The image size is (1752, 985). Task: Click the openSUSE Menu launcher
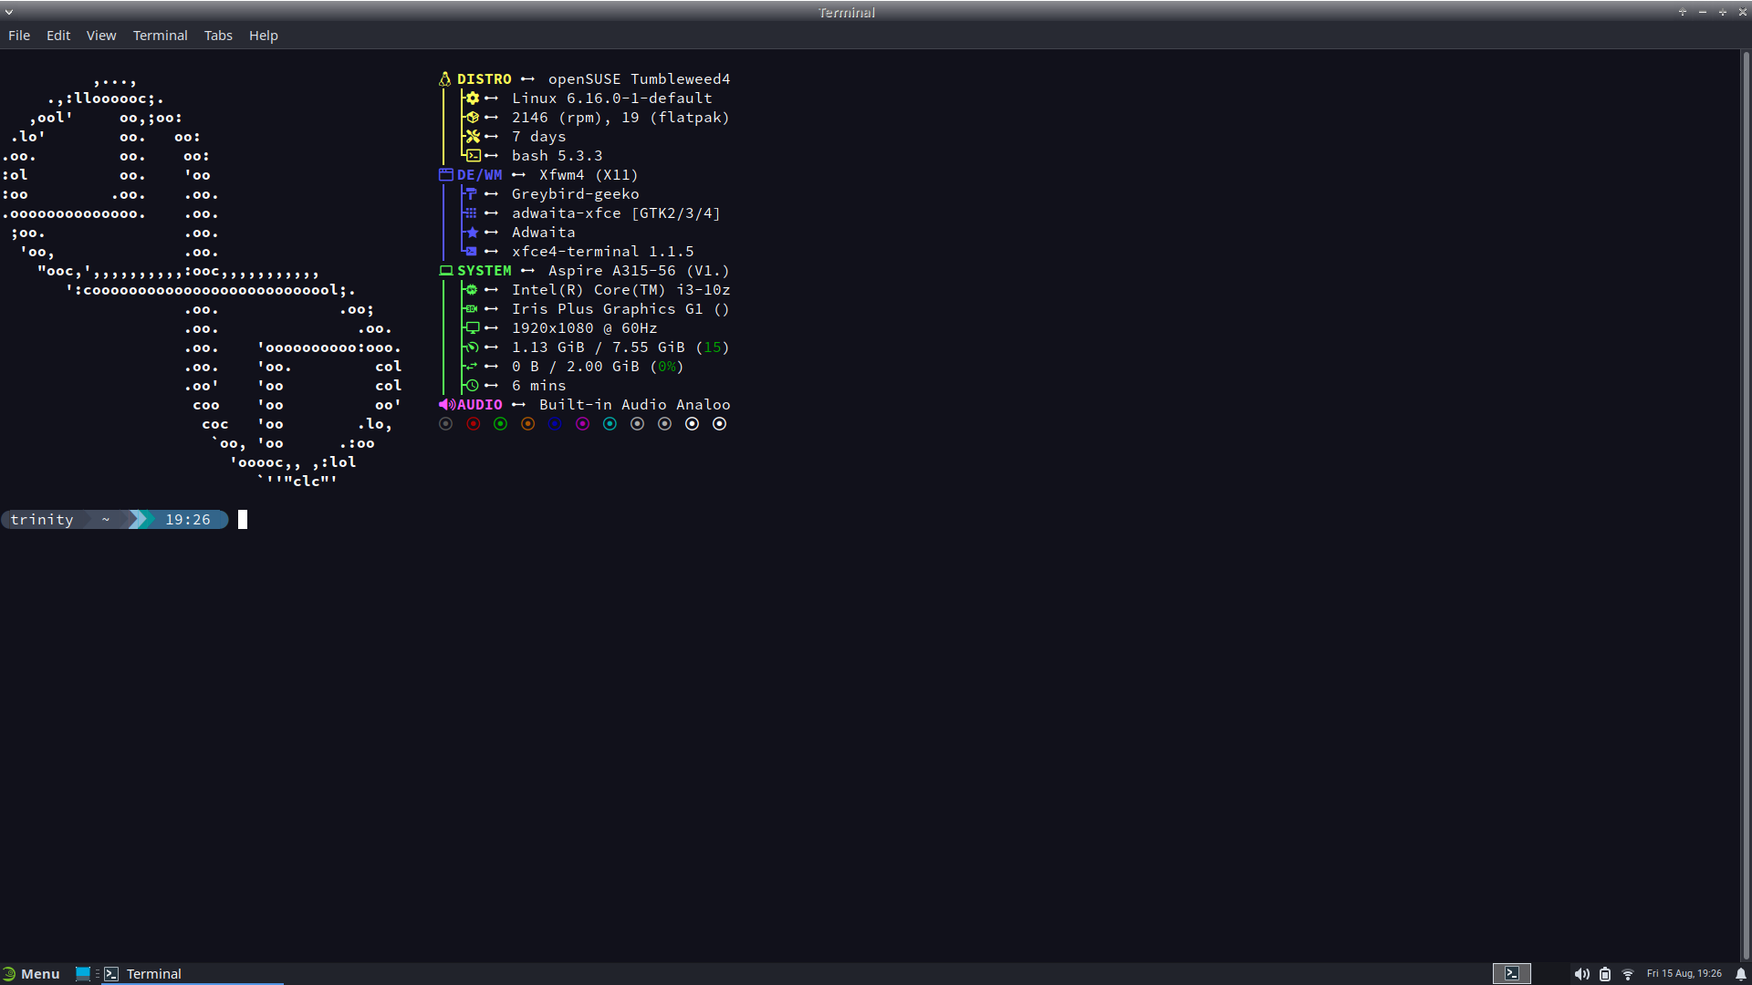(x=32, y=973)
